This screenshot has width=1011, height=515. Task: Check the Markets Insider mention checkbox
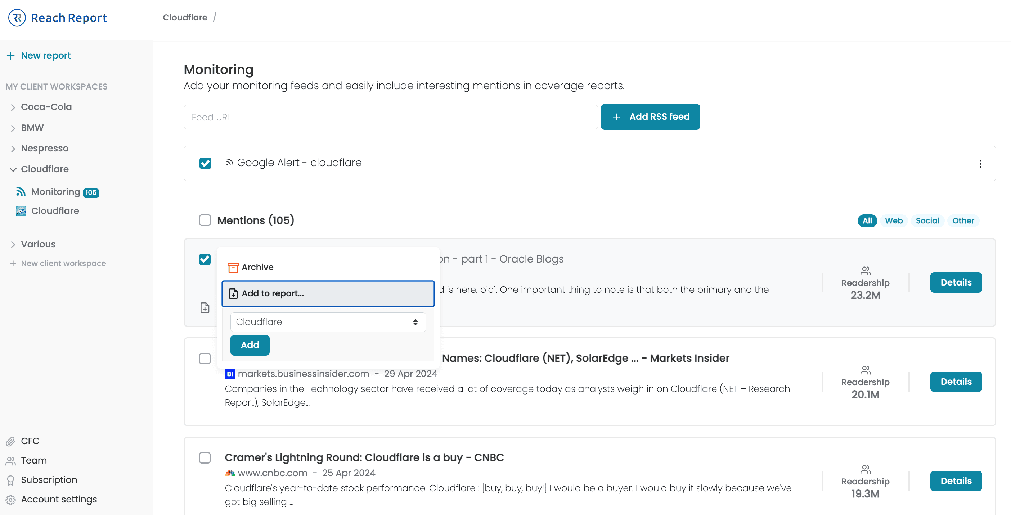[x=205, y=359]
